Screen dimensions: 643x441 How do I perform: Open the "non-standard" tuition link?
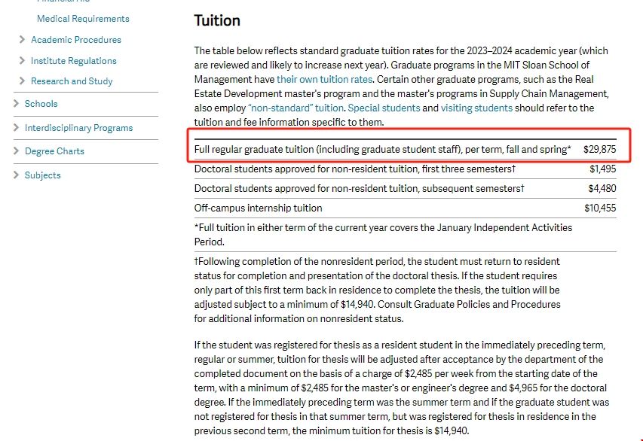click(x=295, y=108)
